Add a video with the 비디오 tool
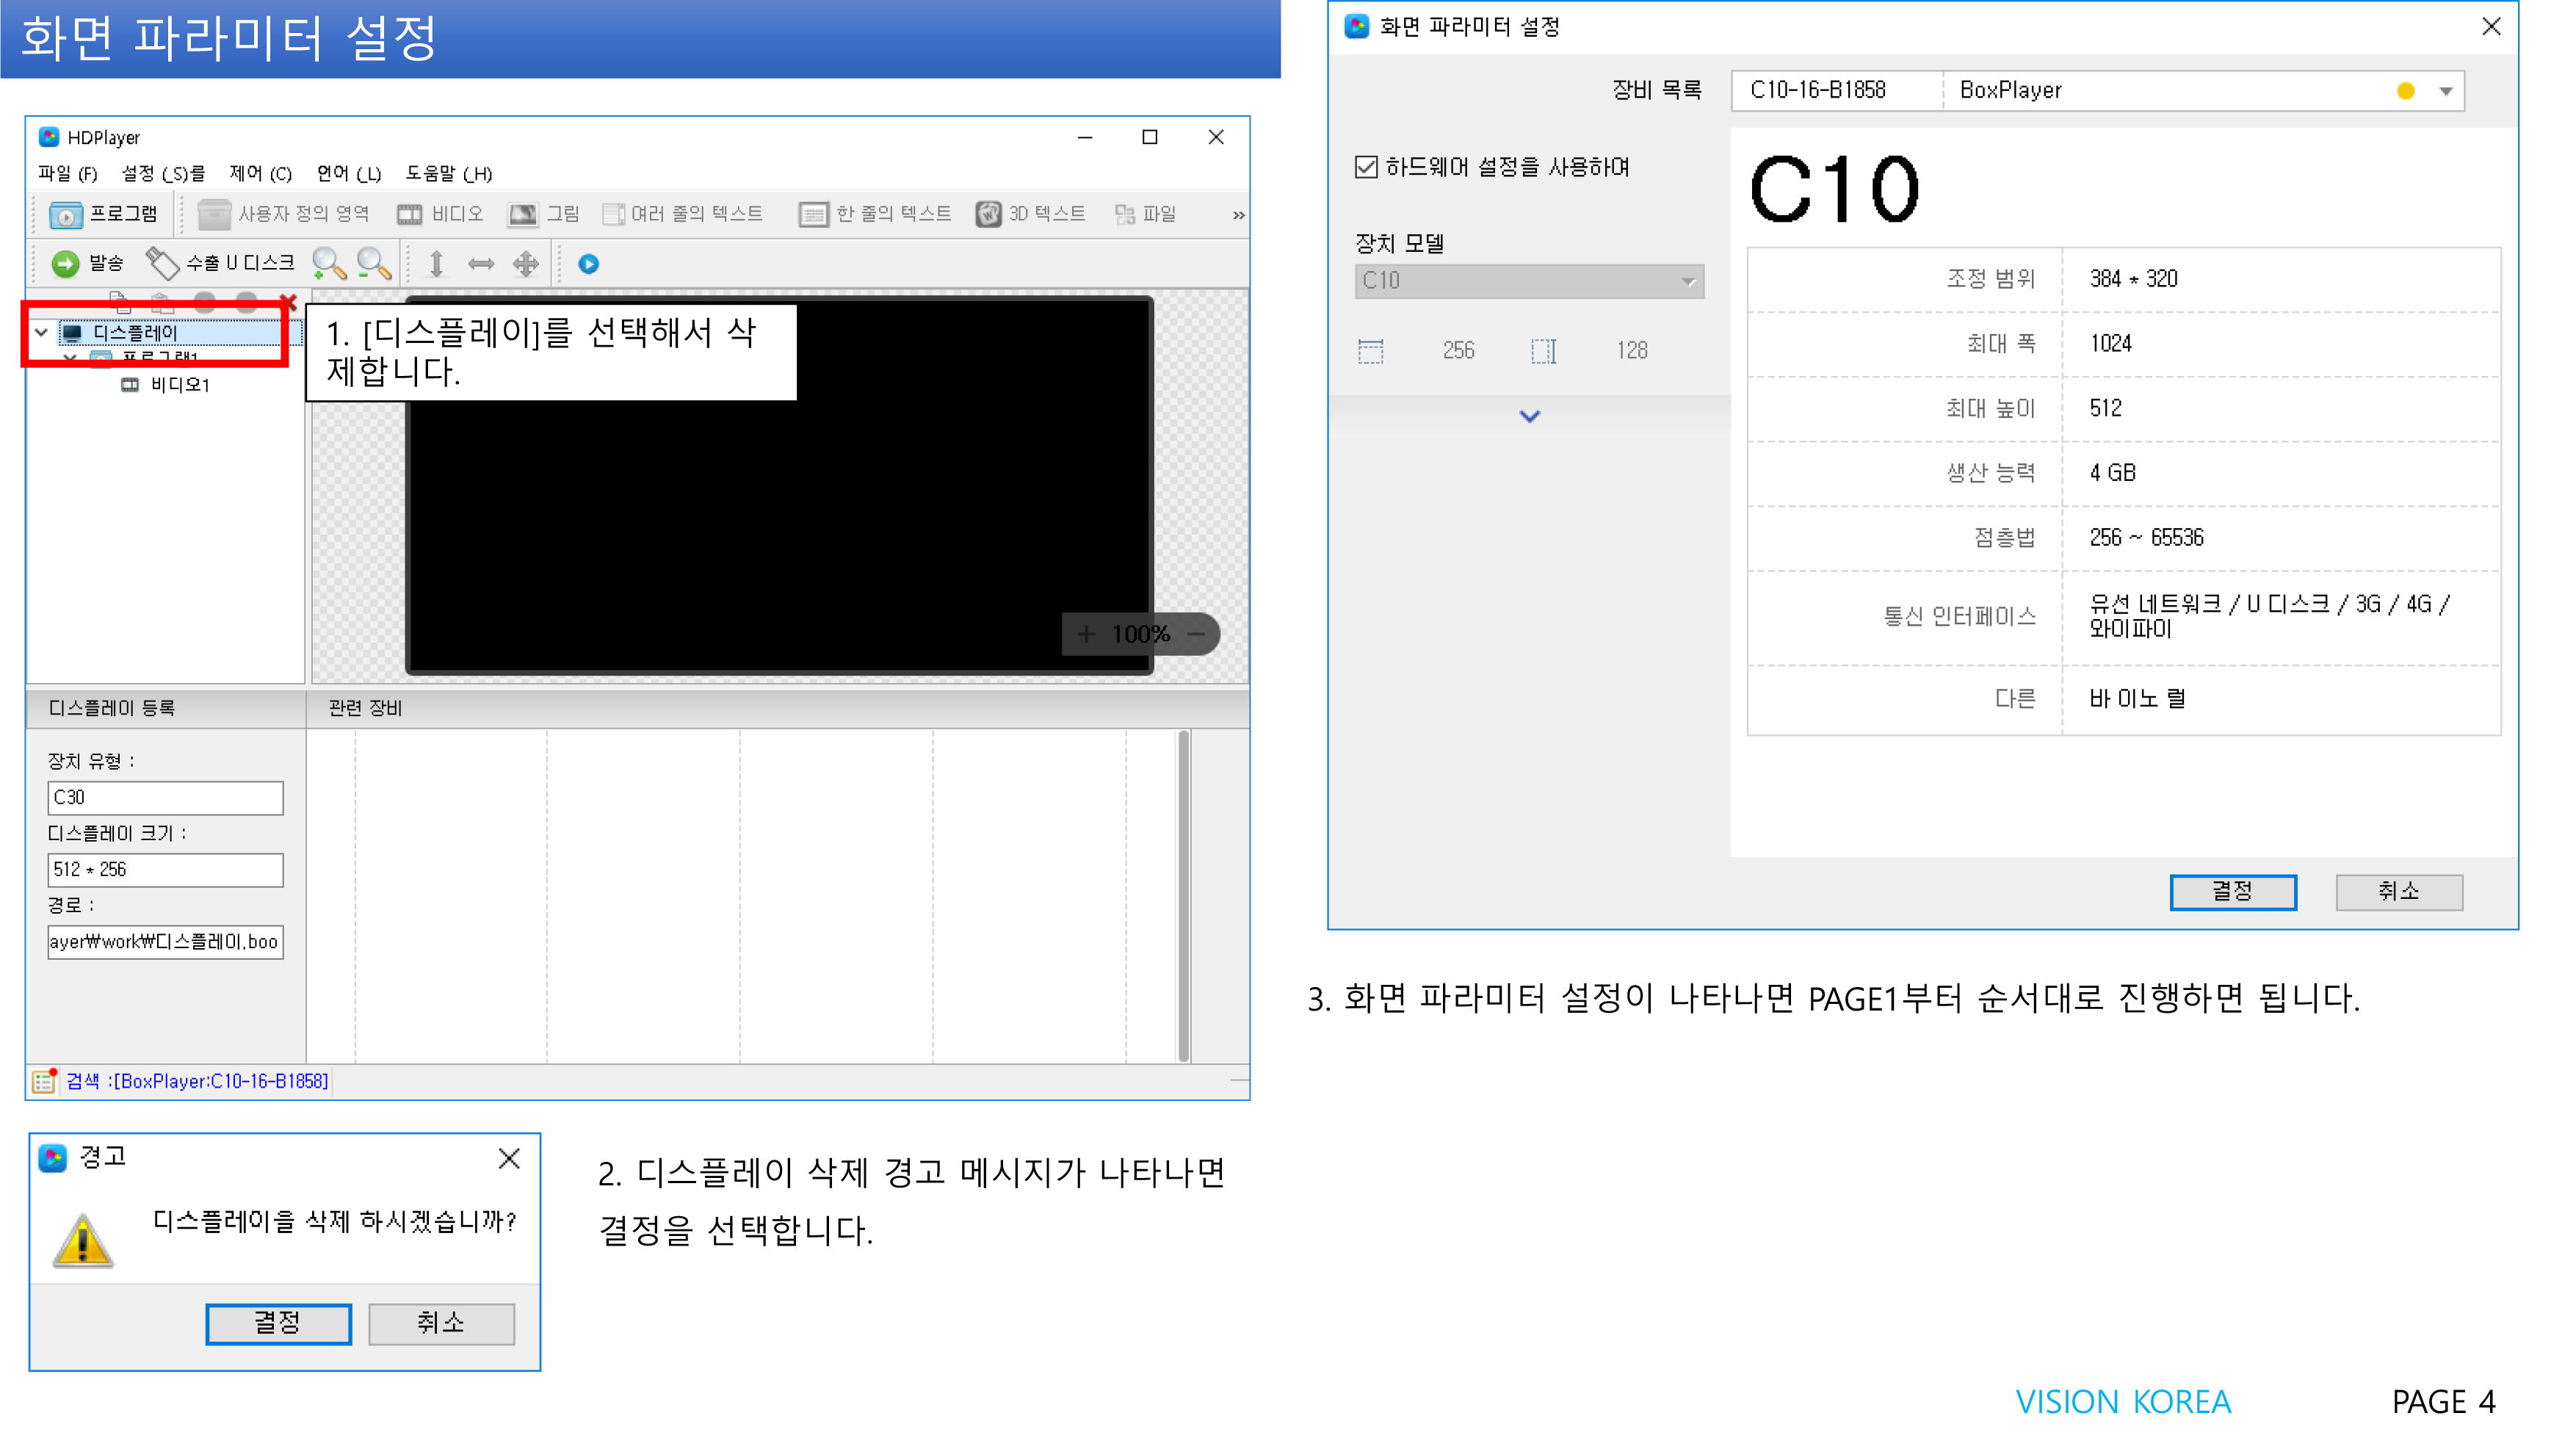This screenshot has height=1449, width=2576. click(x=440, y=214)
